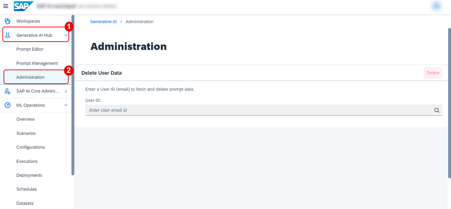
Task: Expand the SAP AI Core Administration section
Action: pos(66,91)
